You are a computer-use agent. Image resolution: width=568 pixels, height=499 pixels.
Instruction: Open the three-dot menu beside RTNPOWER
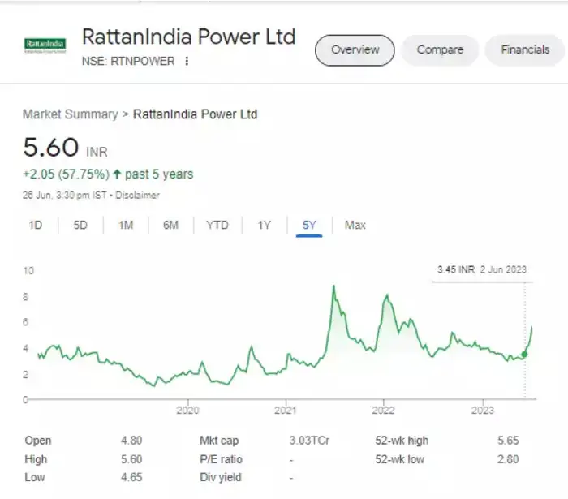coord(187,61)
